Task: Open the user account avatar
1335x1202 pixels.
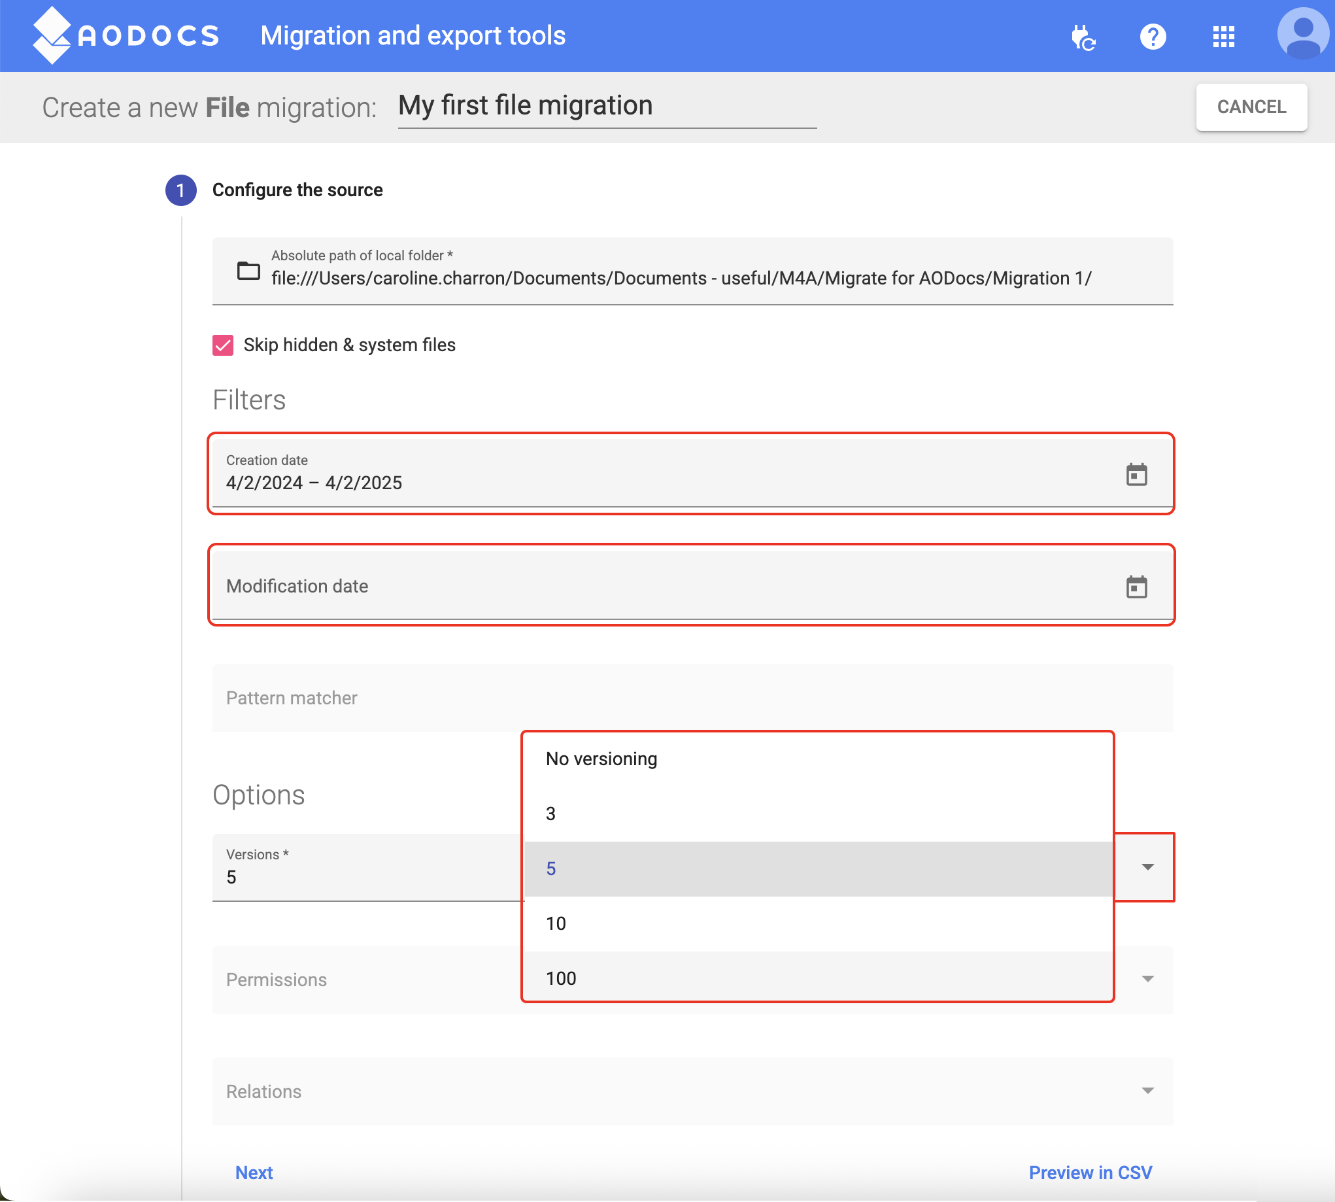Action: coord(1304,33)
